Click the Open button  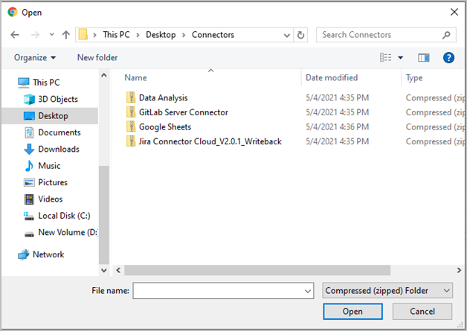[x=352, y=312]
